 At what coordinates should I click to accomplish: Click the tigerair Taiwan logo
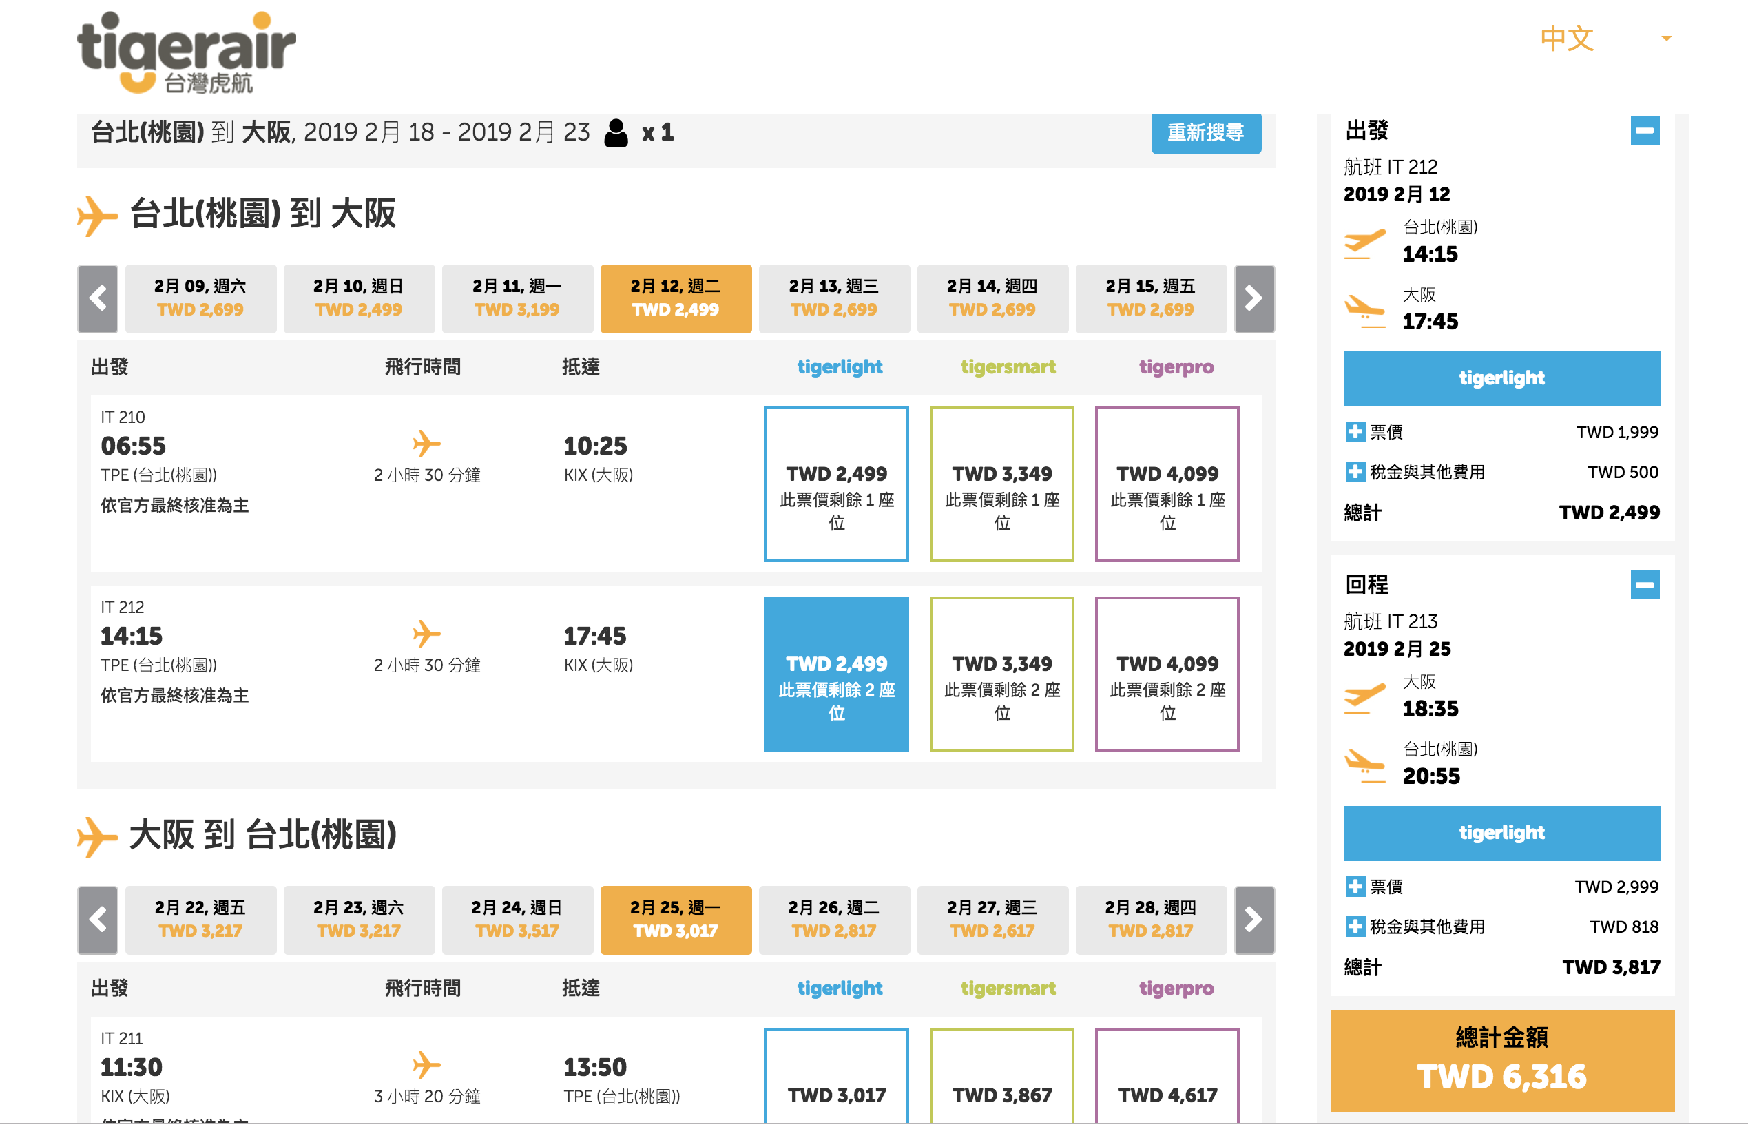pos(187,52)
